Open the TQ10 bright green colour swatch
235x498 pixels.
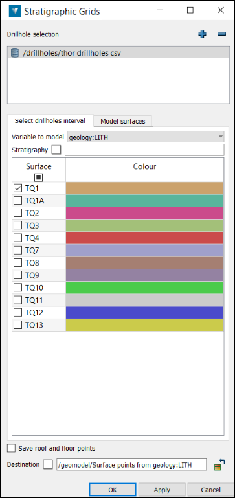tap(144, 288)
